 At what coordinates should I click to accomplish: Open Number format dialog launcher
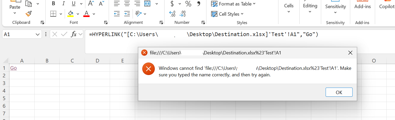(x=203, y=22)
